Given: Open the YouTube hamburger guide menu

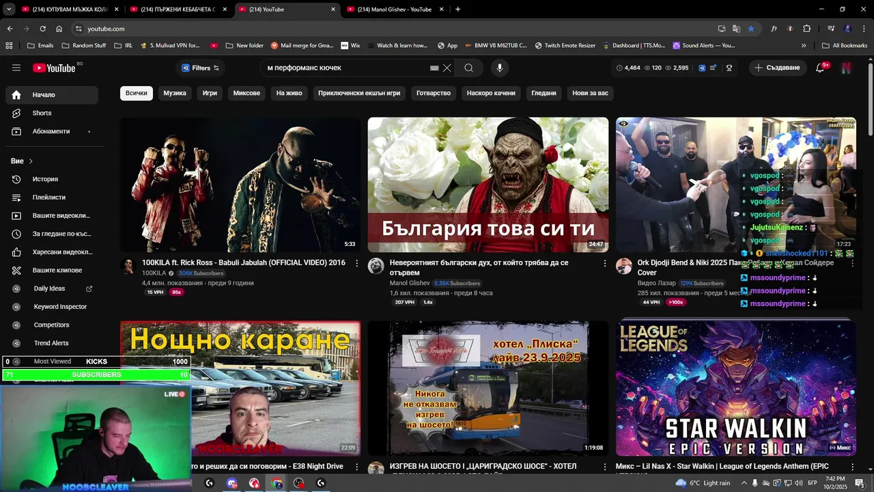Looking at the screenshot, I should (x=16, y=68).
